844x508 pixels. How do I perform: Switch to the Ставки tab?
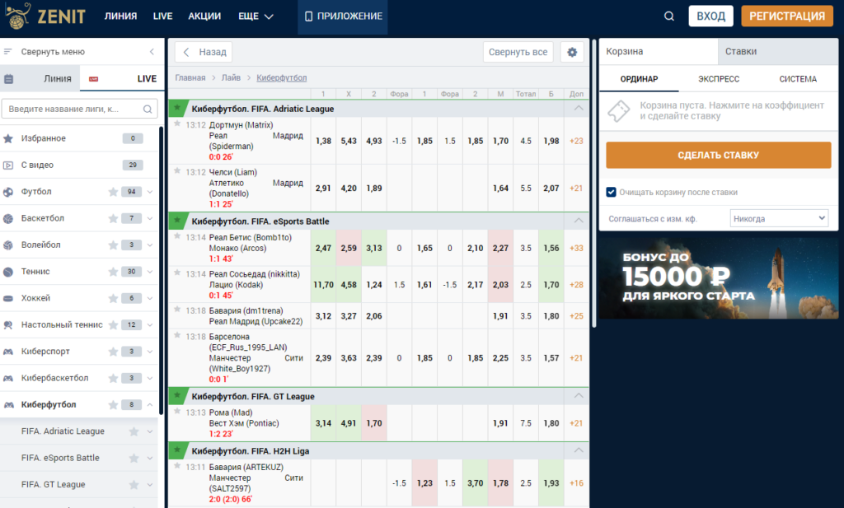[x=778, y=52]
